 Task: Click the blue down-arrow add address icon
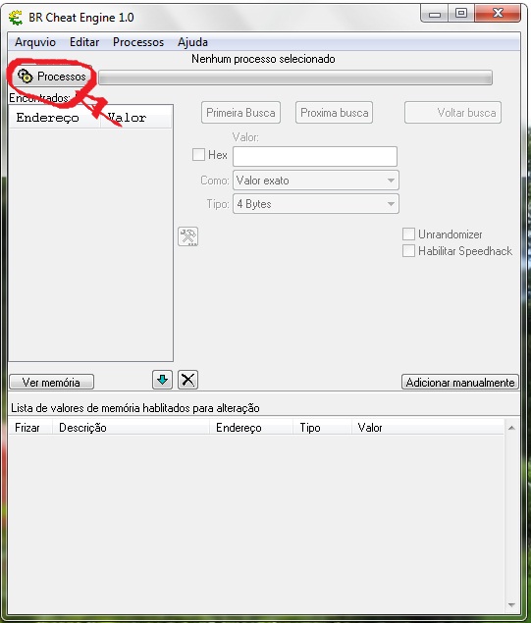162,380
